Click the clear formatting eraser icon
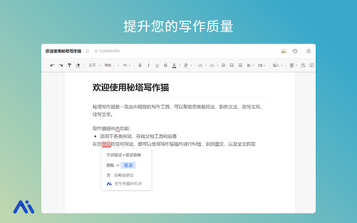Screen dimensions: 357x223 click(78, 66)
